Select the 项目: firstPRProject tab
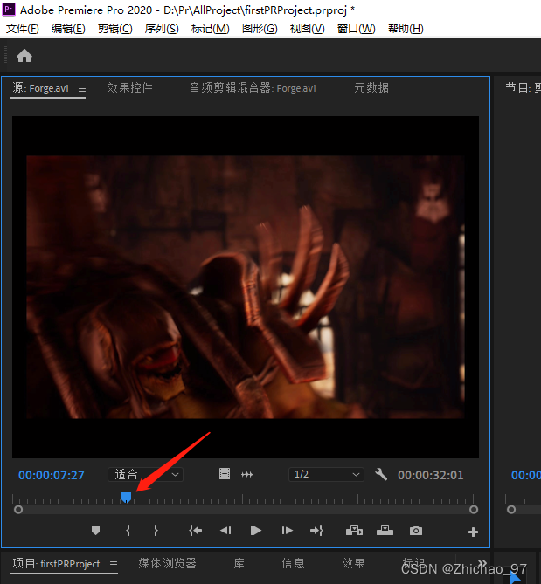 tap(56, 564)
